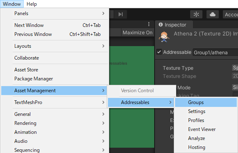
Task: Click the Athena 2 texture thumbnail
Action: pyautogui.click(x=164, y=37)
